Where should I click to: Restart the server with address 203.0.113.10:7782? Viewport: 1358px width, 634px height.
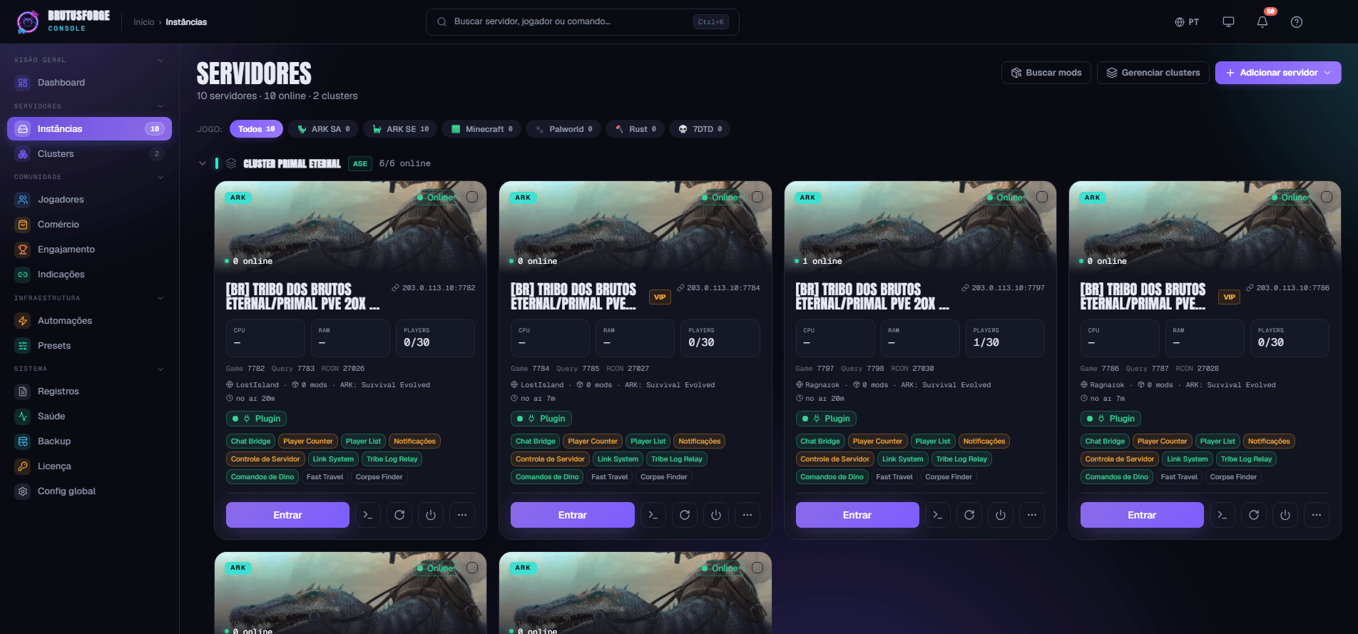(399, 515)
